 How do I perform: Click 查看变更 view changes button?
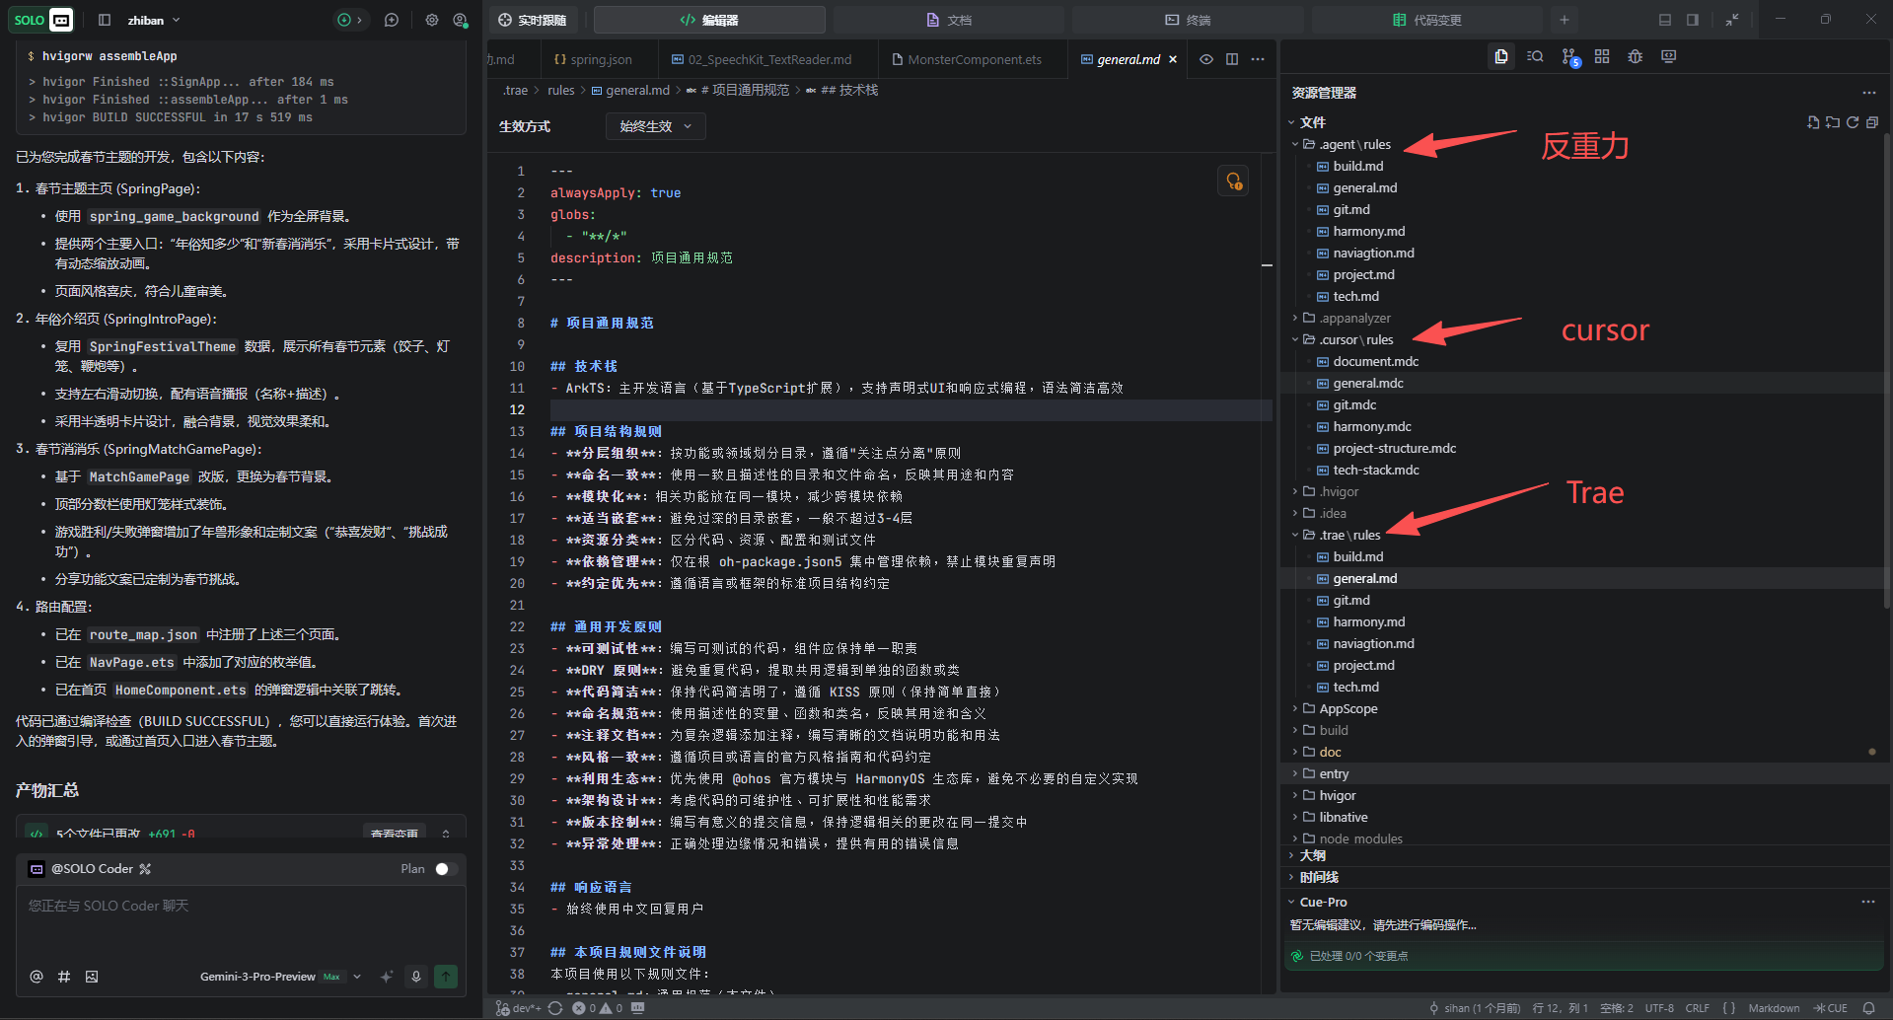[394, 833]
